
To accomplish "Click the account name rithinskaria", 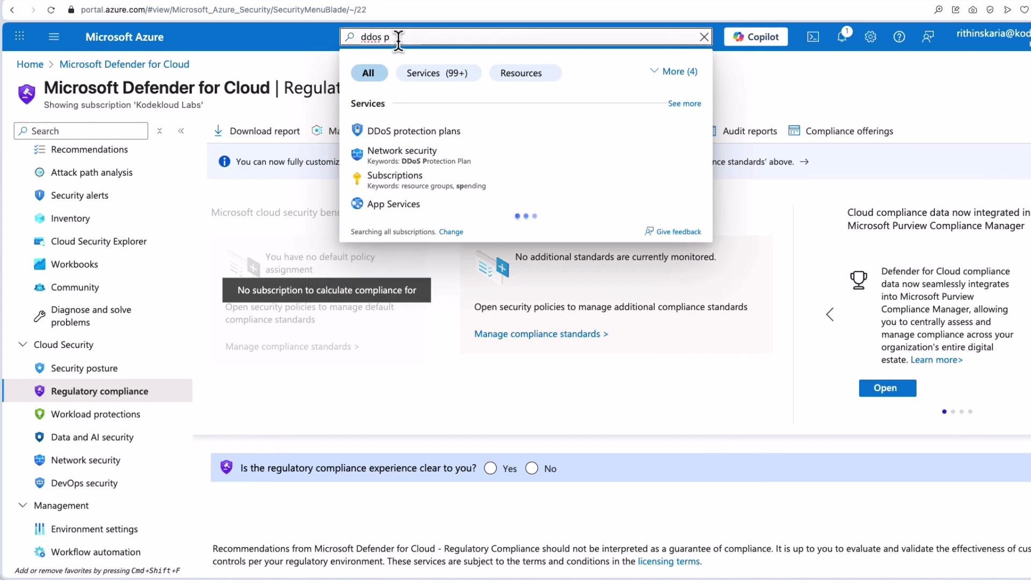I will pyautogui.click(x=993, y=33).
